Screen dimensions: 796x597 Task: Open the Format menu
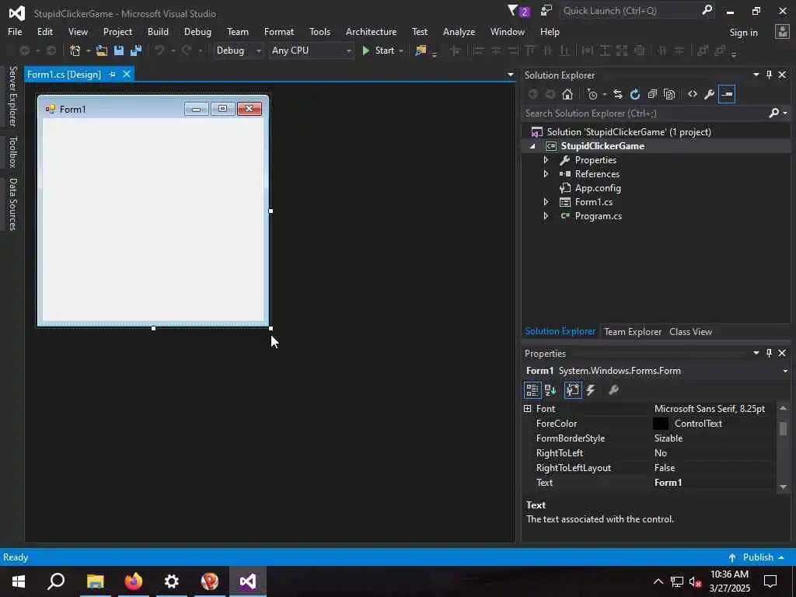(279, 31)
